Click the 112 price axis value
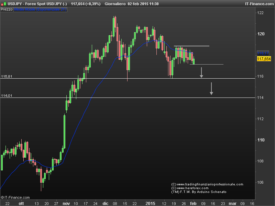Viewport: 275px width, 206px height. [261, 119]
